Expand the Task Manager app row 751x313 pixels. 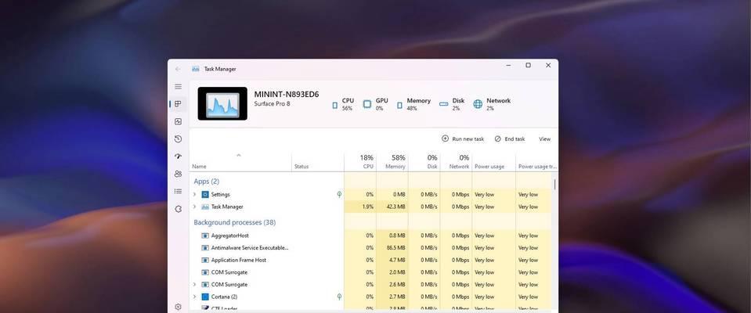(194, 207)
